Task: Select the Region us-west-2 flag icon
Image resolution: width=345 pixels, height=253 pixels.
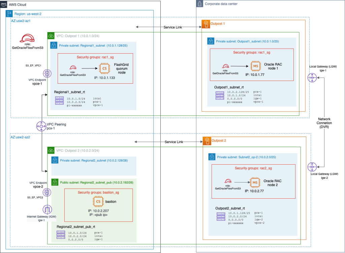Action: (8, 13)
